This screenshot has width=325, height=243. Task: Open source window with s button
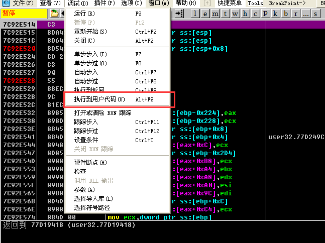click(x=315, y=14)
